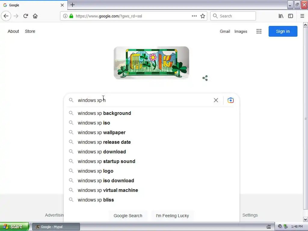
Task: Open the browser hamburger menu
Action: click(302, 16)
